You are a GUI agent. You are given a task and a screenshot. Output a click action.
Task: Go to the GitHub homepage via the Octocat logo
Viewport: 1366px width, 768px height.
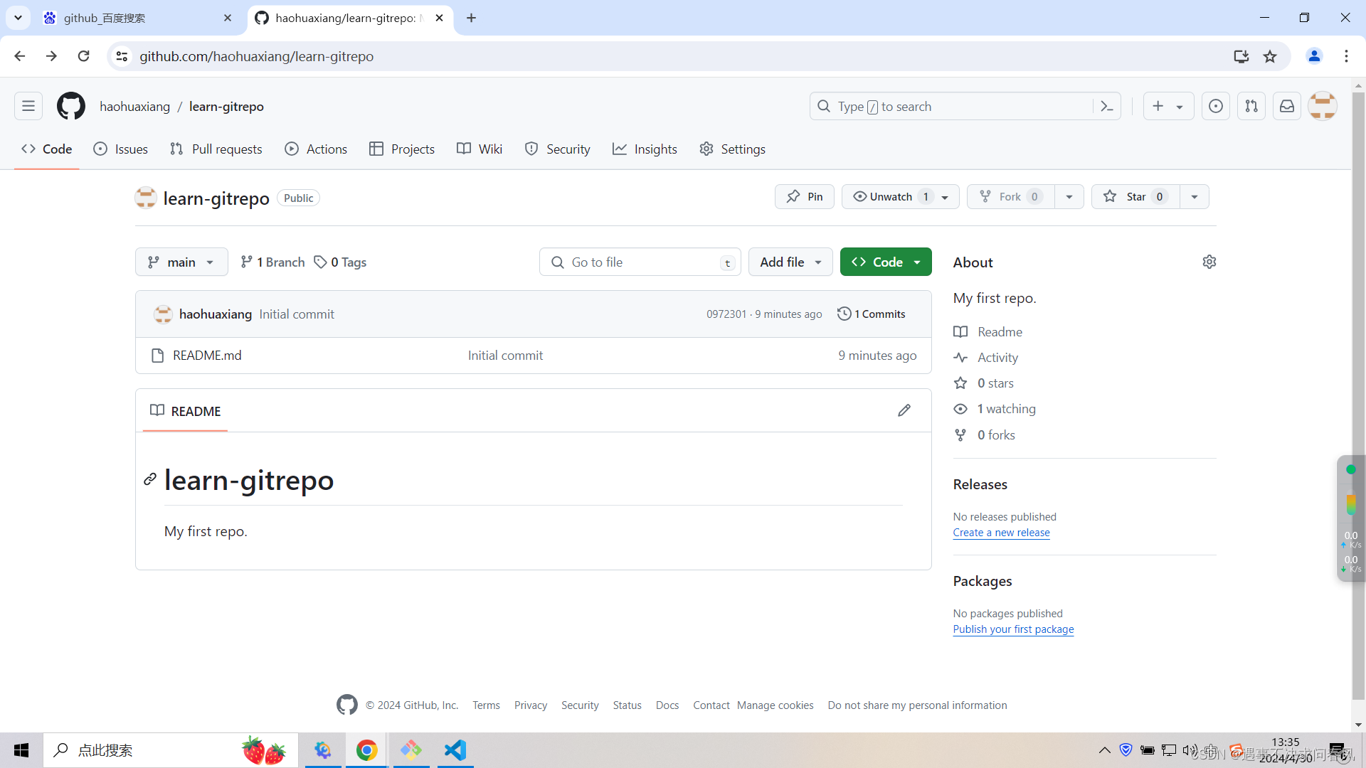[x=71, y=107]
